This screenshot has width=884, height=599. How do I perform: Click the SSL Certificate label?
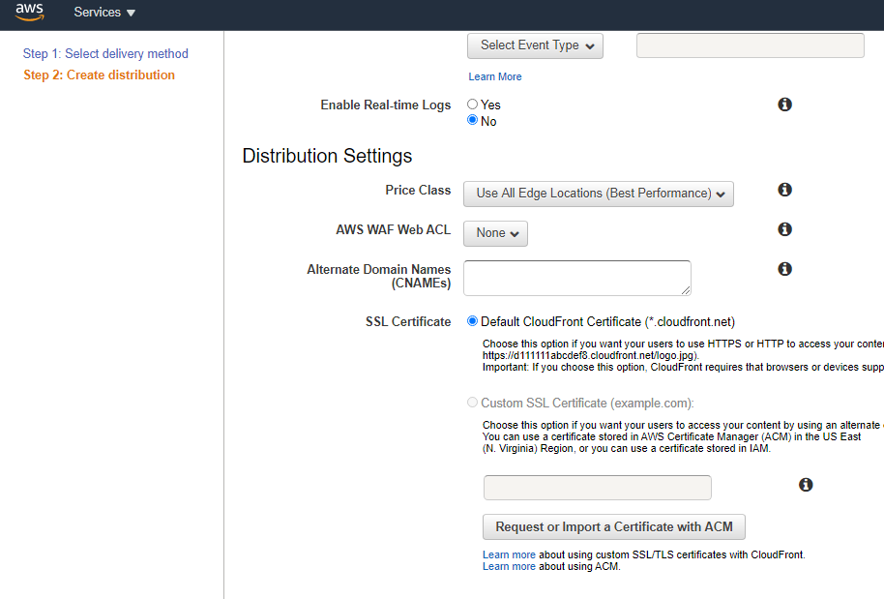click(408, 321)
